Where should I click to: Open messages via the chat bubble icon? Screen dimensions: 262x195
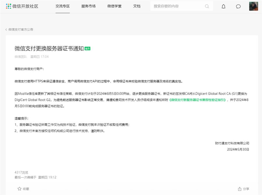coord(238,6)
